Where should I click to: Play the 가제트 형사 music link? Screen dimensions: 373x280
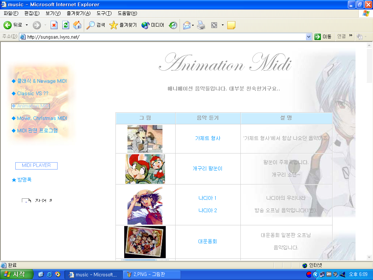[x=208, y=139]
